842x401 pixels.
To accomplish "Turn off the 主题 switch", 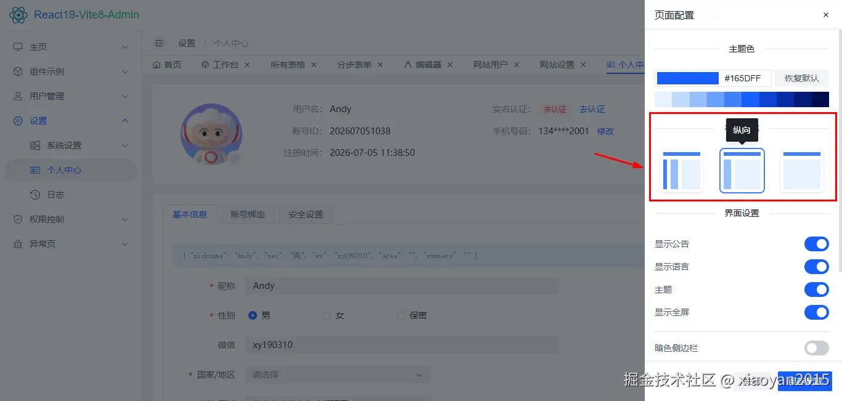I will (817, 290).
